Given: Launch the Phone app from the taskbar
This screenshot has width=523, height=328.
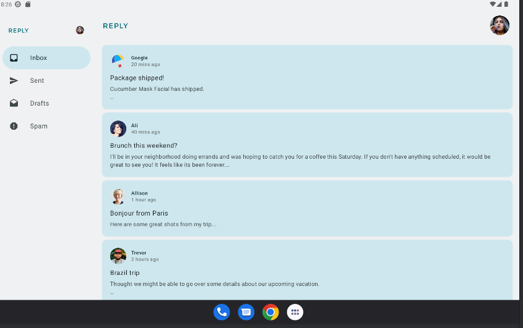Looking at the screenshot, I should [x=222, y=313].
